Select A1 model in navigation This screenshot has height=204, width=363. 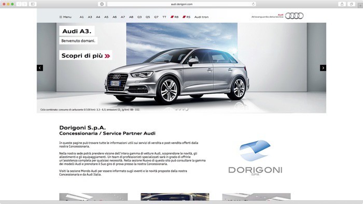(81, 17)
